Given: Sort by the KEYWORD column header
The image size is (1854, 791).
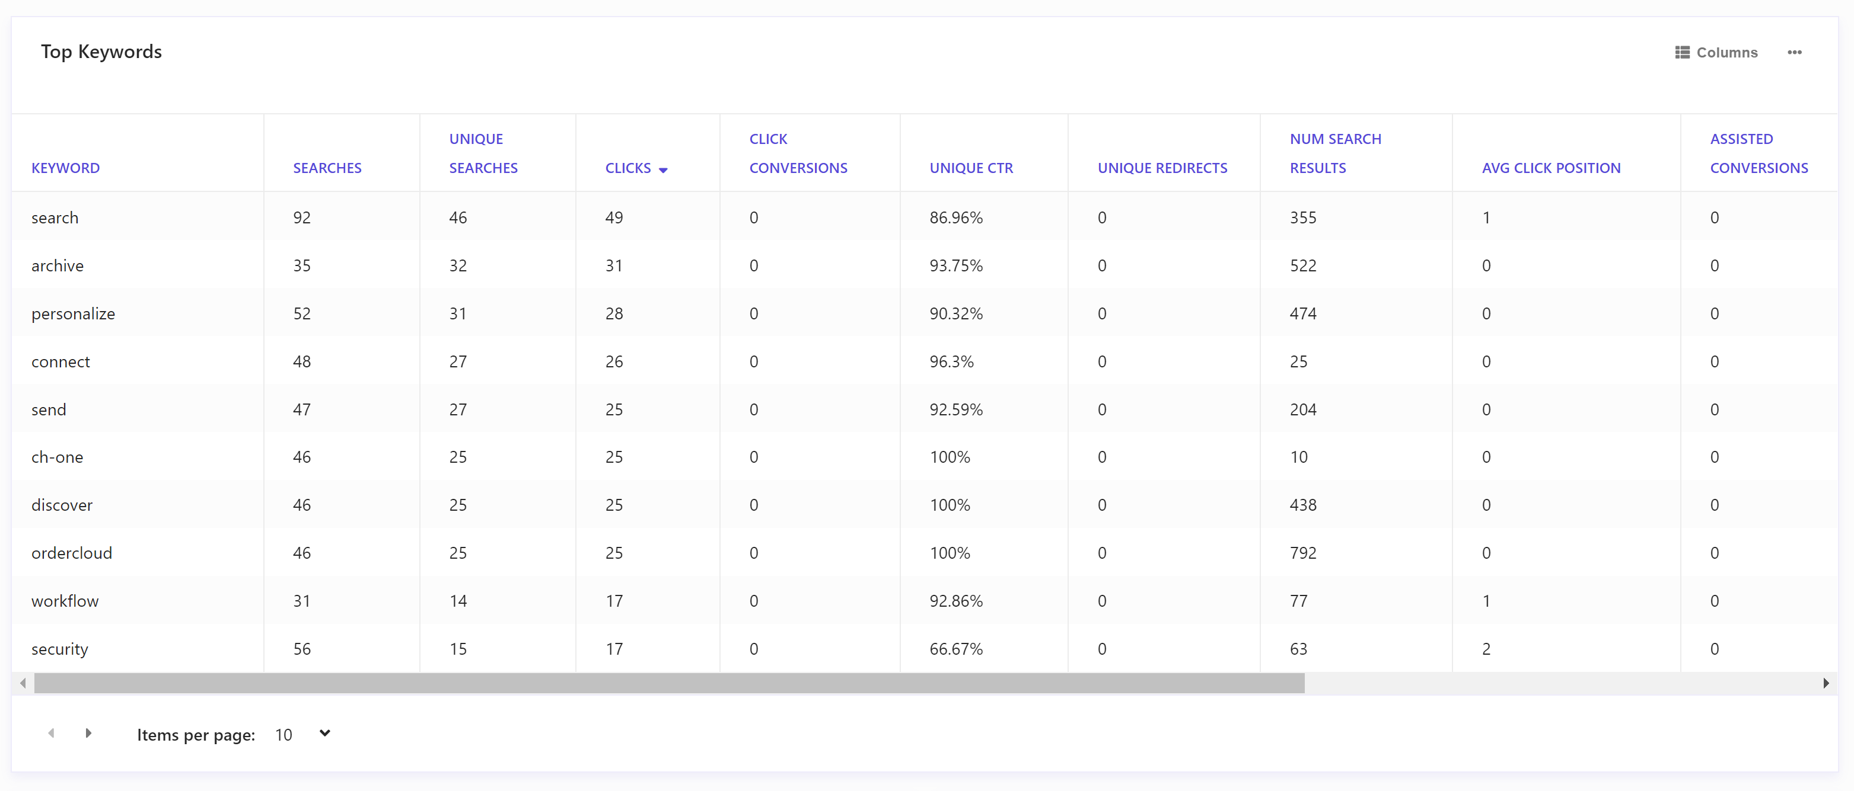Looking at the screenshot, I should 65,168.
